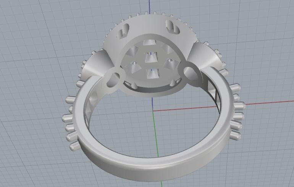Image resolution: width=294 pixels, height=187 pixels.
Task: Click the blue Z-axis line above the ring
Action: point(149,6)
